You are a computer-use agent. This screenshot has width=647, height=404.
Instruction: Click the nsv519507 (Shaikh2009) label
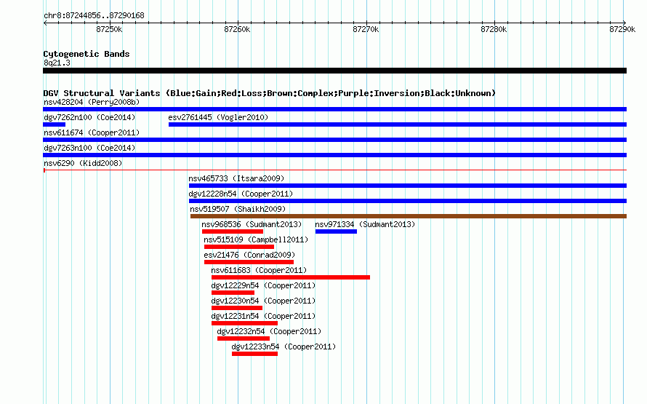[238, 209]
